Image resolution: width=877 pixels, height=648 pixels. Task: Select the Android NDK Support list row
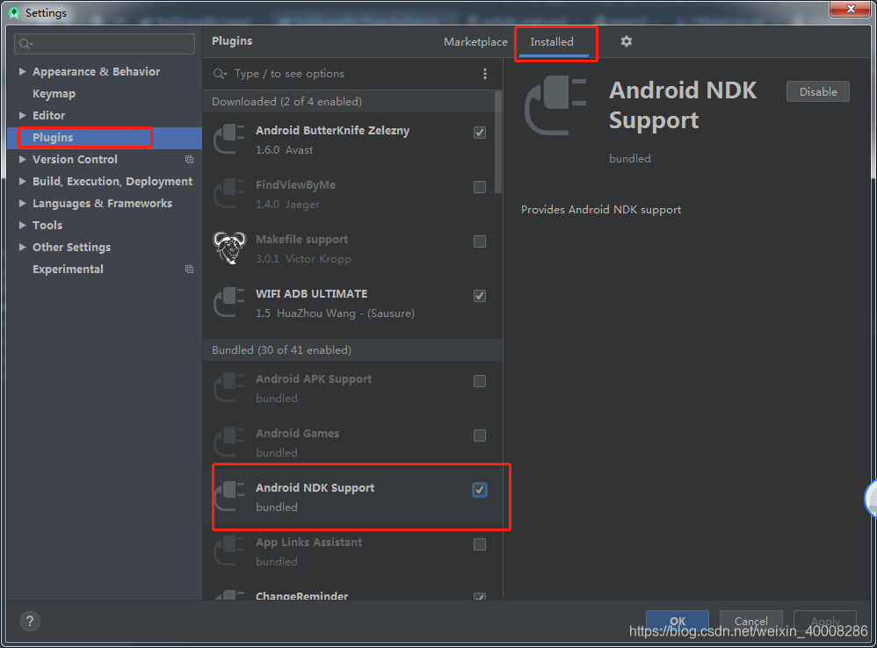point(353,497)
